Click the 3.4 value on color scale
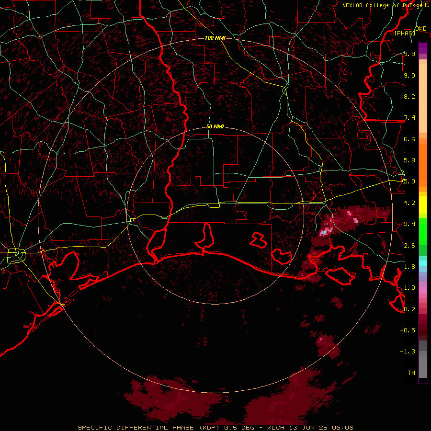Screen dimensions: 431x431 409,224
